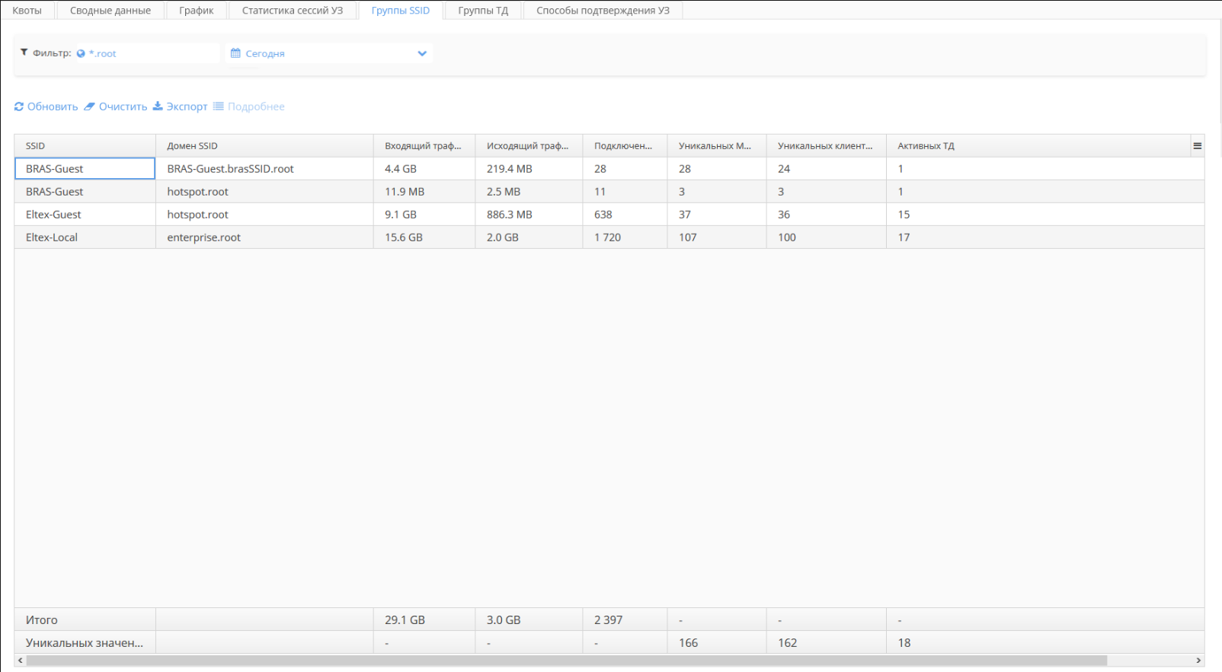This screenshot has width=1222, height=672.
Task: Click the horizontal scrollbar left arrow
Action: (20, 661)
